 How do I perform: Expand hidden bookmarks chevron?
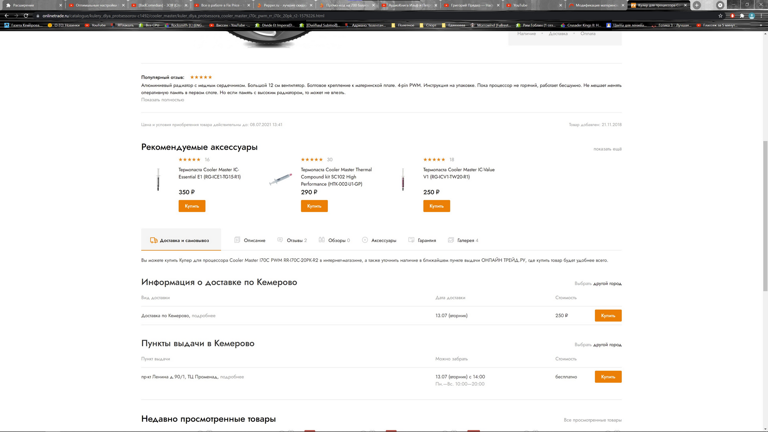(761, 25)
